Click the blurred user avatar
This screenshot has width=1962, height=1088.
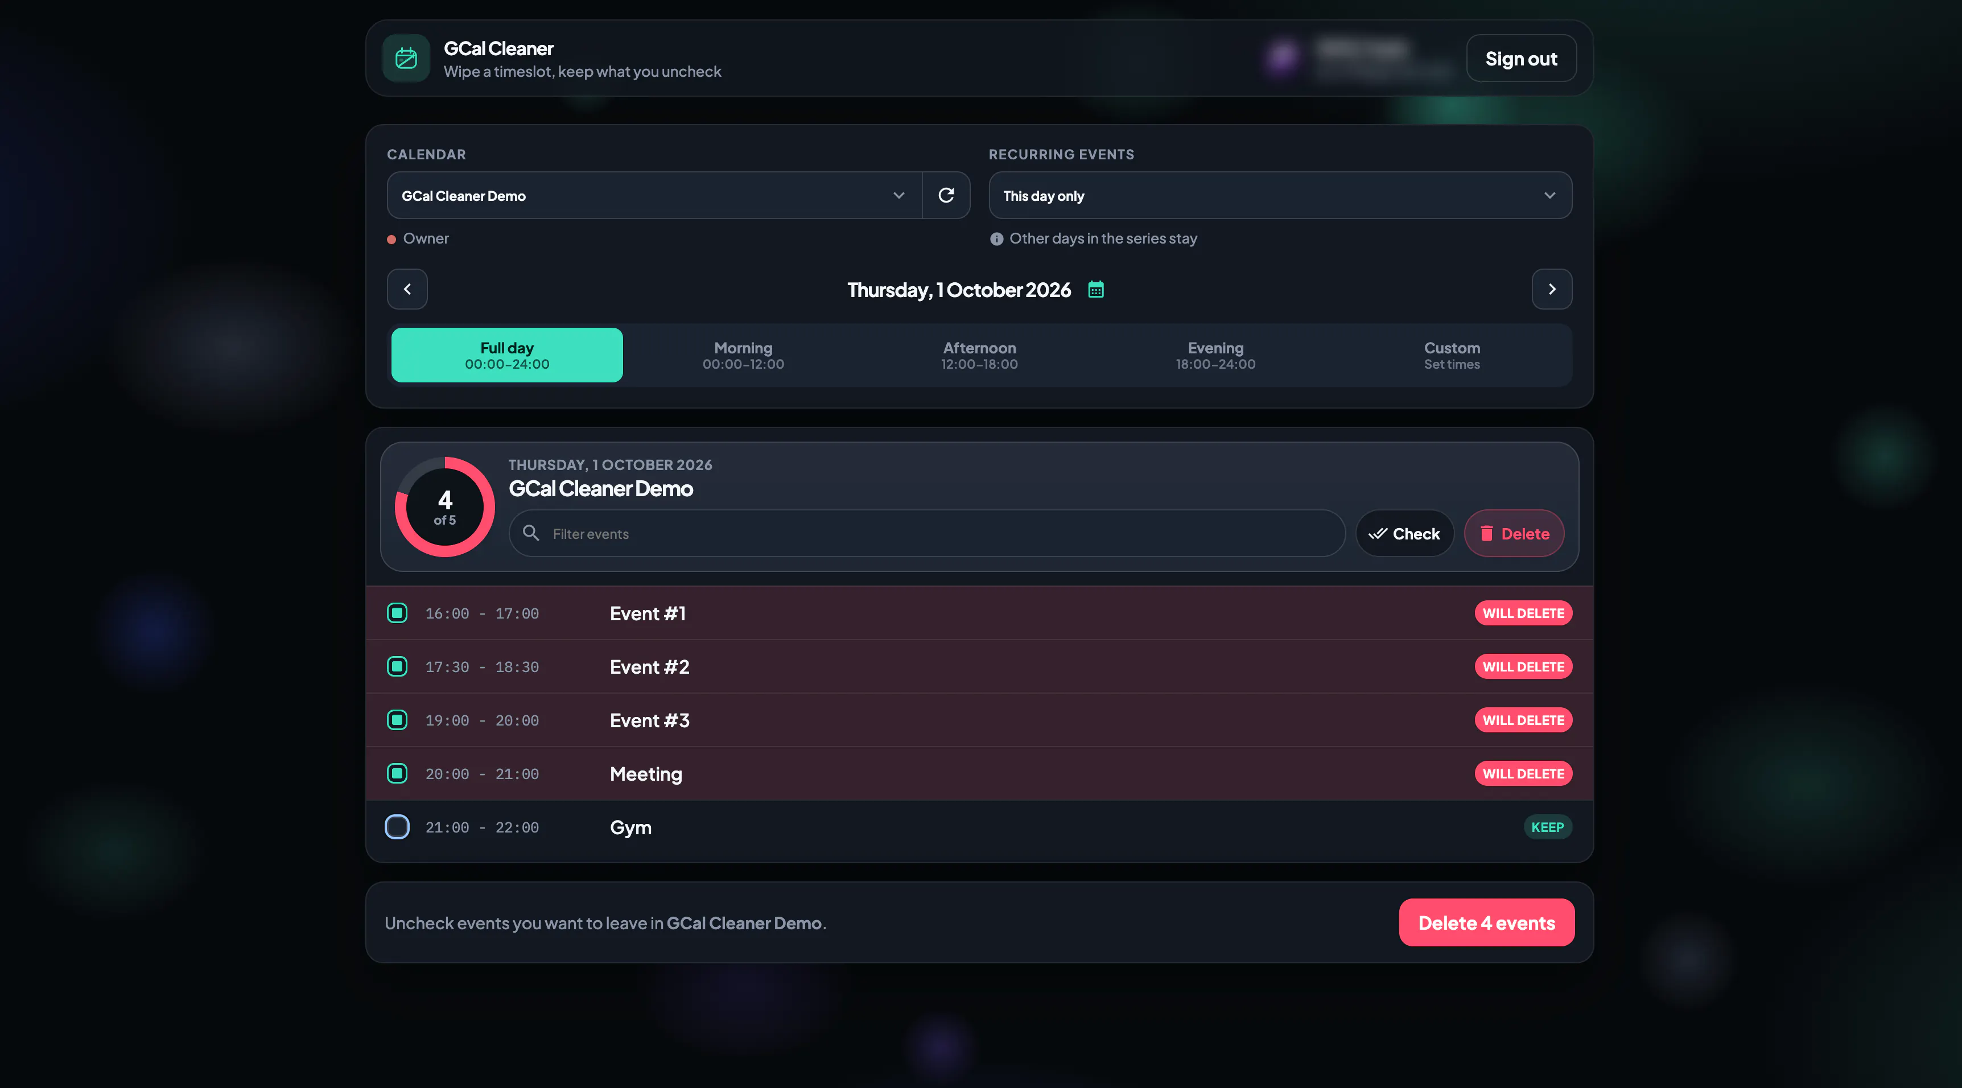pos(1283,58)
